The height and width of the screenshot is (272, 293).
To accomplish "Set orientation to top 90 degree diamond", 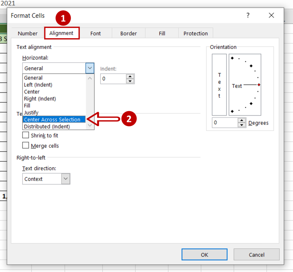I will tap(232, 58).
